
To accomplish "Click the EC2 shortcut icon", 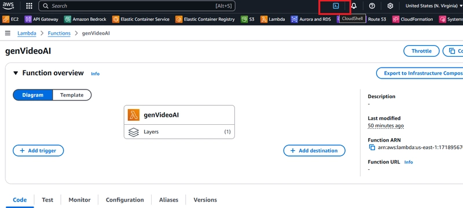I will tap(6, 19).
